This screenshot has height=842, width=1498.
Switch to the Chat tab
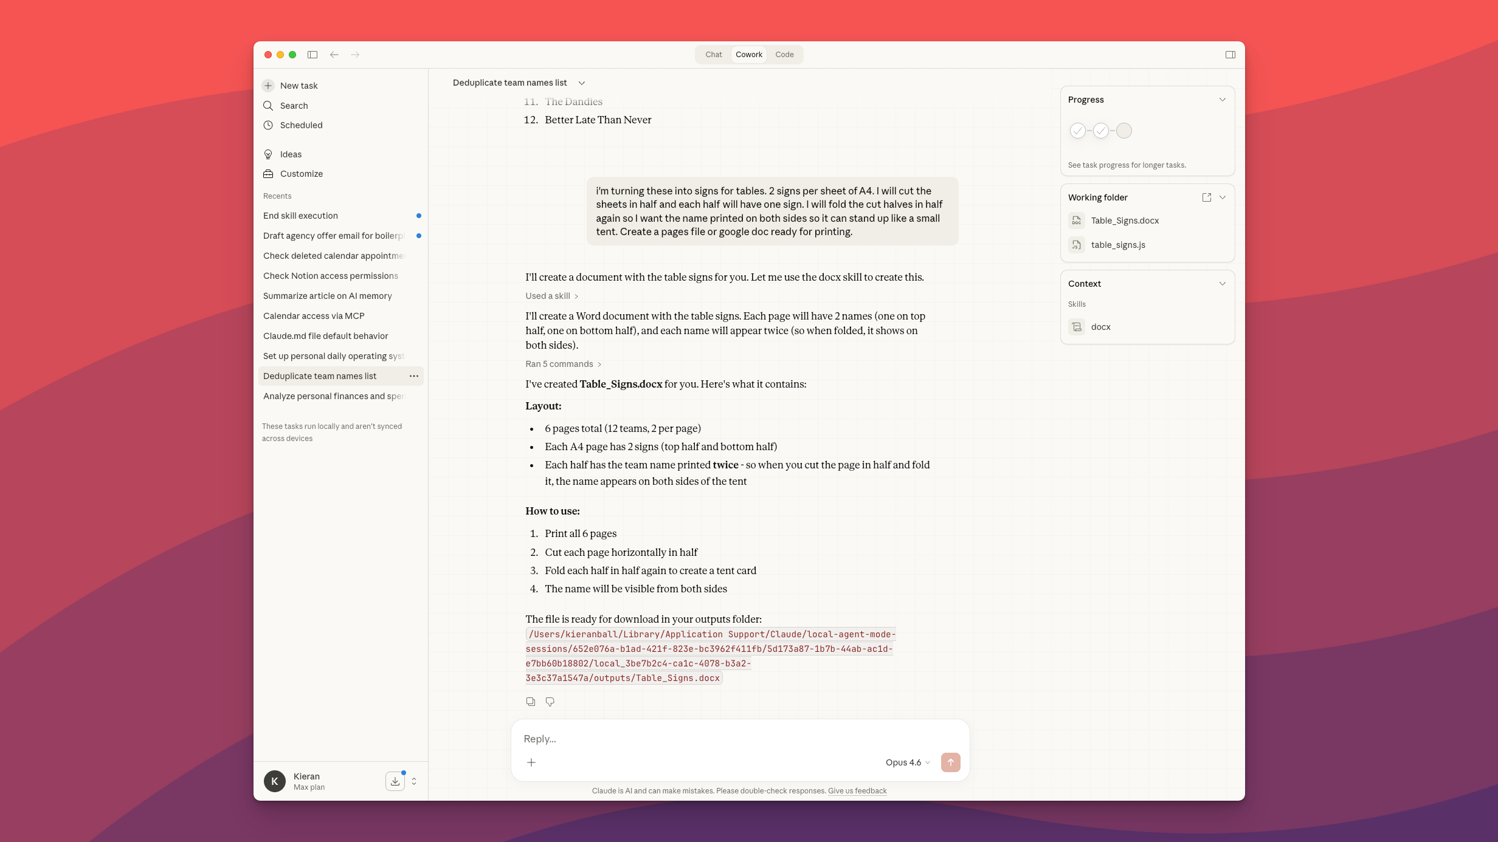(714, 55)
